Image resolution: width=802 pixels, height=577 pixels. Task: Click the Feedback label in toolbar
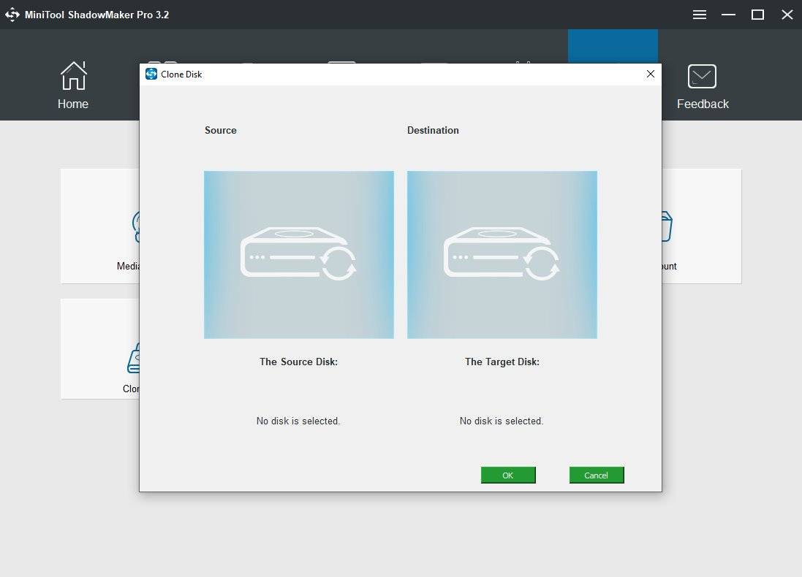(x=703, y=104)
